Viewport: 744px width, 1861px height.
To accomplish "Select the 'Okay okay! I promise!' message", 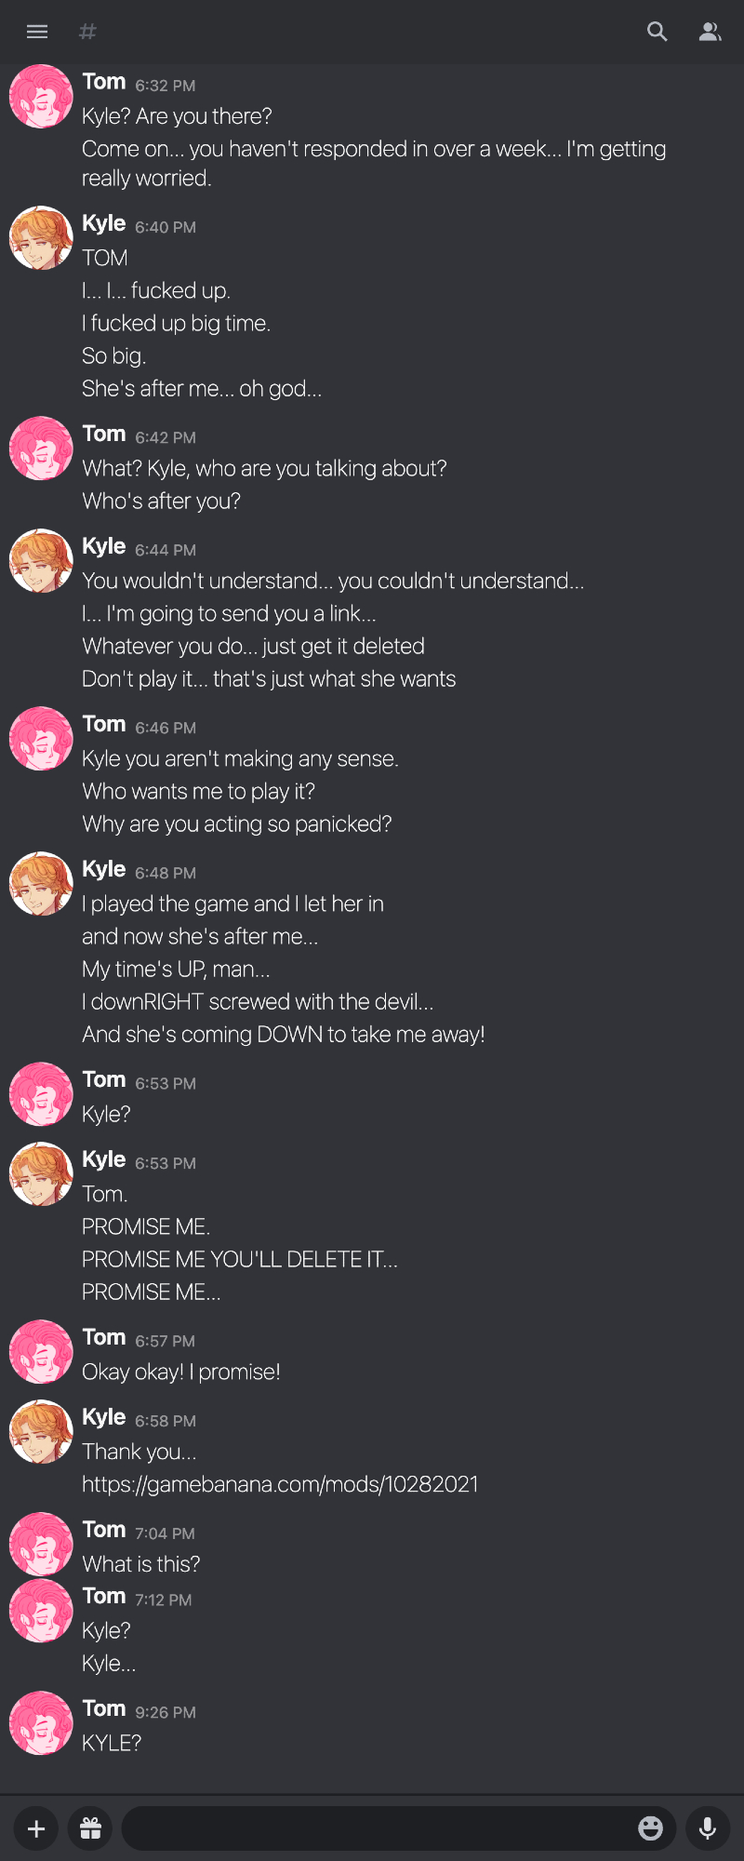I will point(181,1372).
